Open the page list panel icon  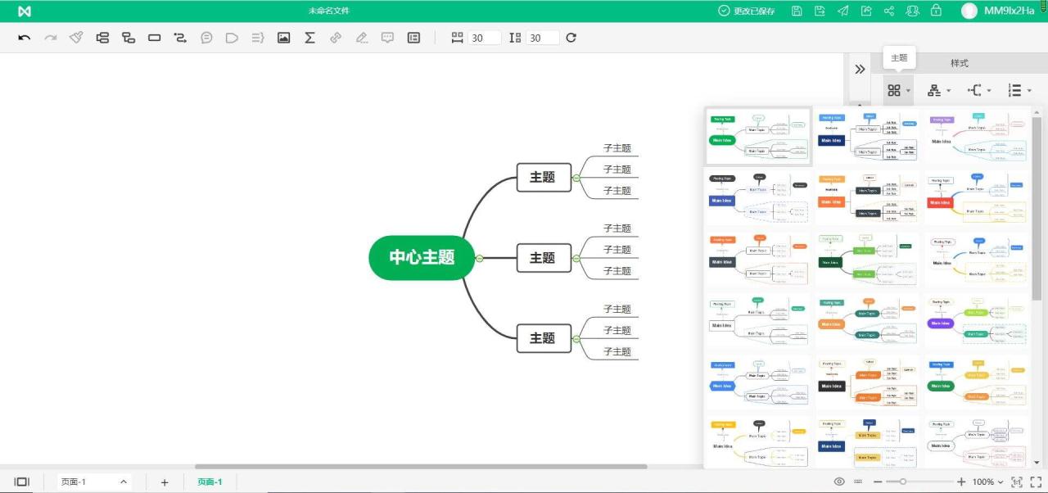22,482
